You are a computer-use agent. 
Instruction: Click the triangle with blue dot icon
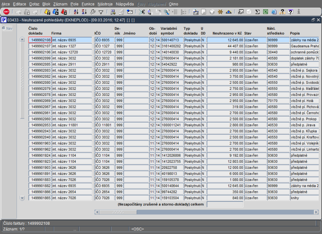229,12
